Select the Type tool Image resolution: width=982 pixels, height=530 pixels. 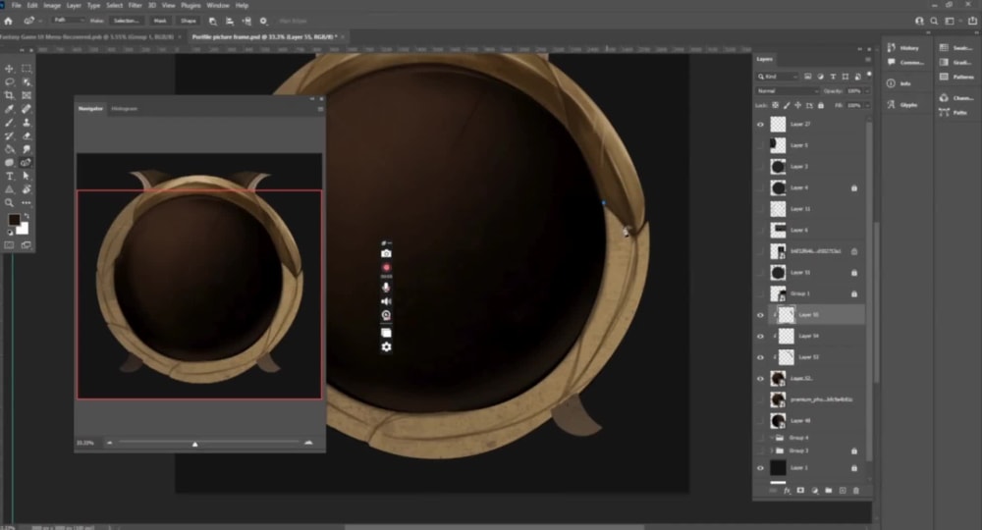coord(10,177)
